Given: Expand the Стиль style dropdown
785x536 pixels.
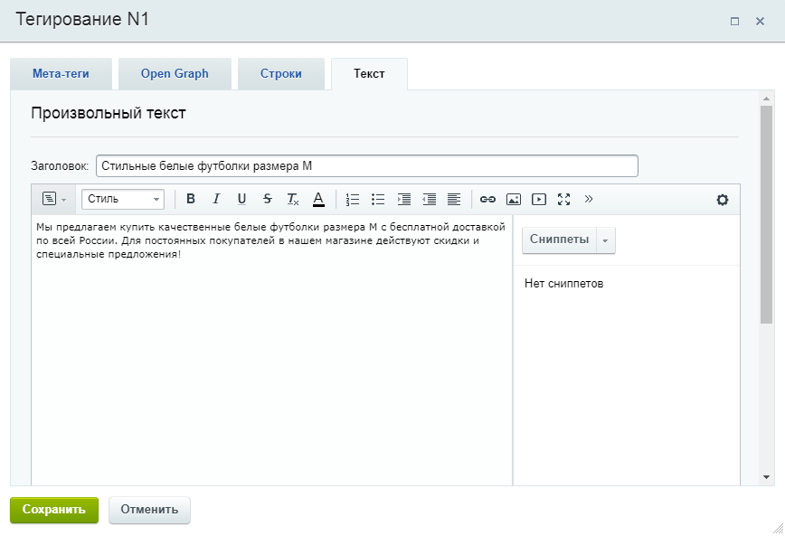Looking at the screenshot, I should (123, 199).
